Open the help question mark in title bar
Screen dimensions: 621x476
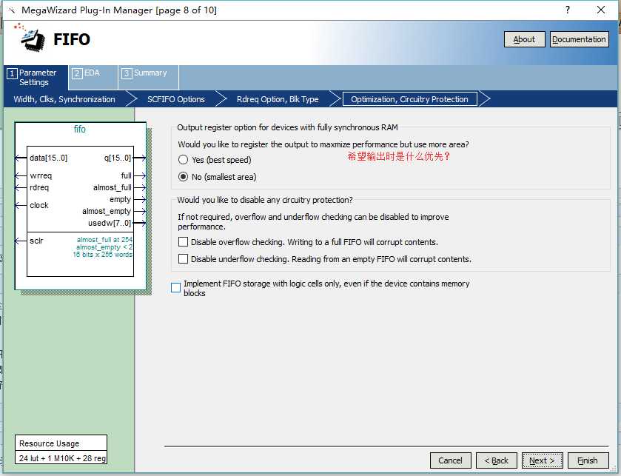(568, 10)
